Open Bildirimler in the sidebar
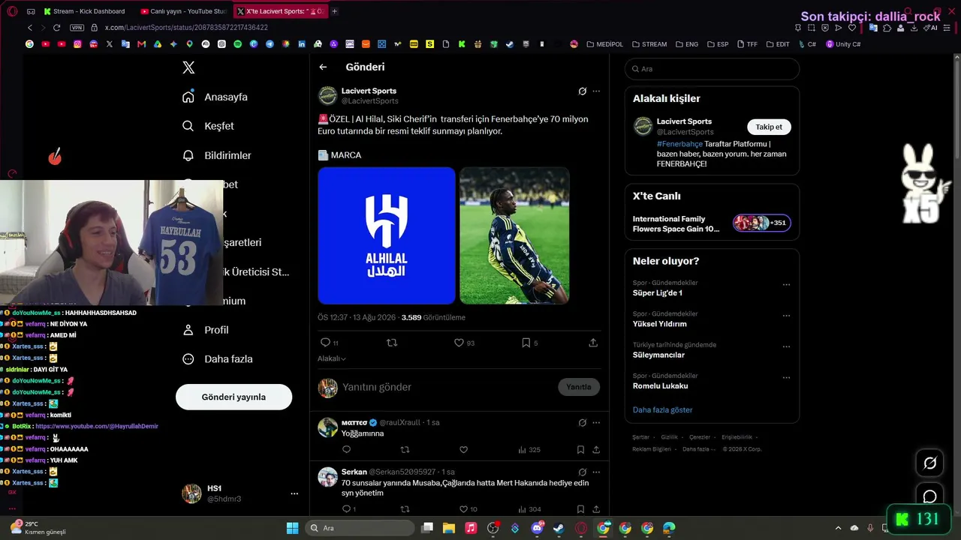This screenshot has width=961, height=540. tap(217, 155)
